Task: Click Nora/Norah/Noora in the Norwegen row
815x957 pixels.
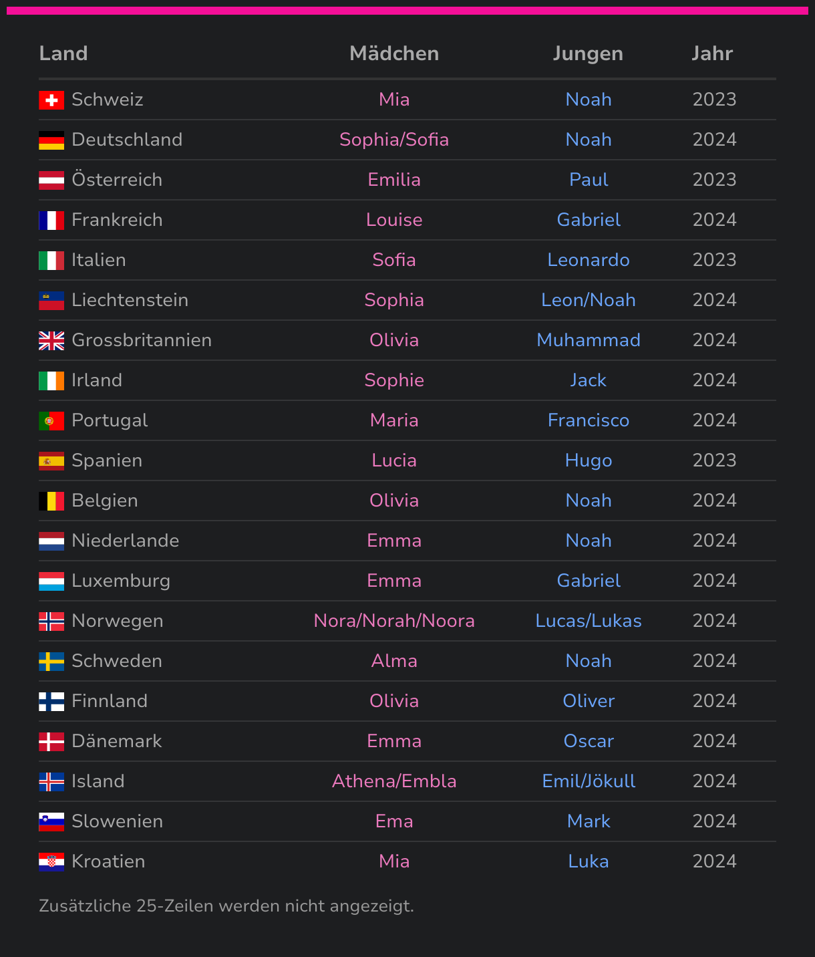Action: pos(394,621)
